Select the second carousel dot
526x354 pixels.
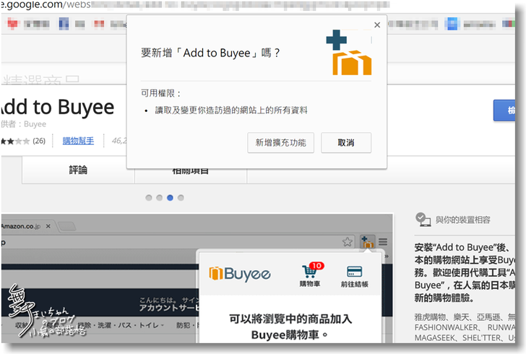tap(159, 197)
